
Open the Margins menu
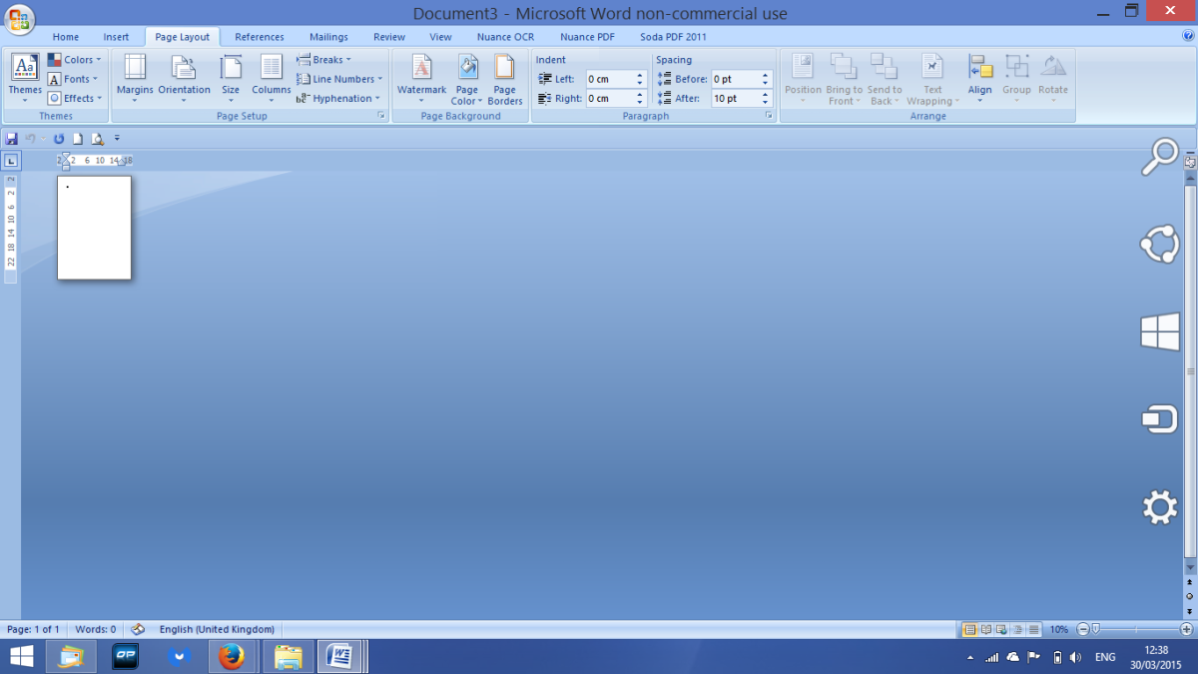(135, 79)
